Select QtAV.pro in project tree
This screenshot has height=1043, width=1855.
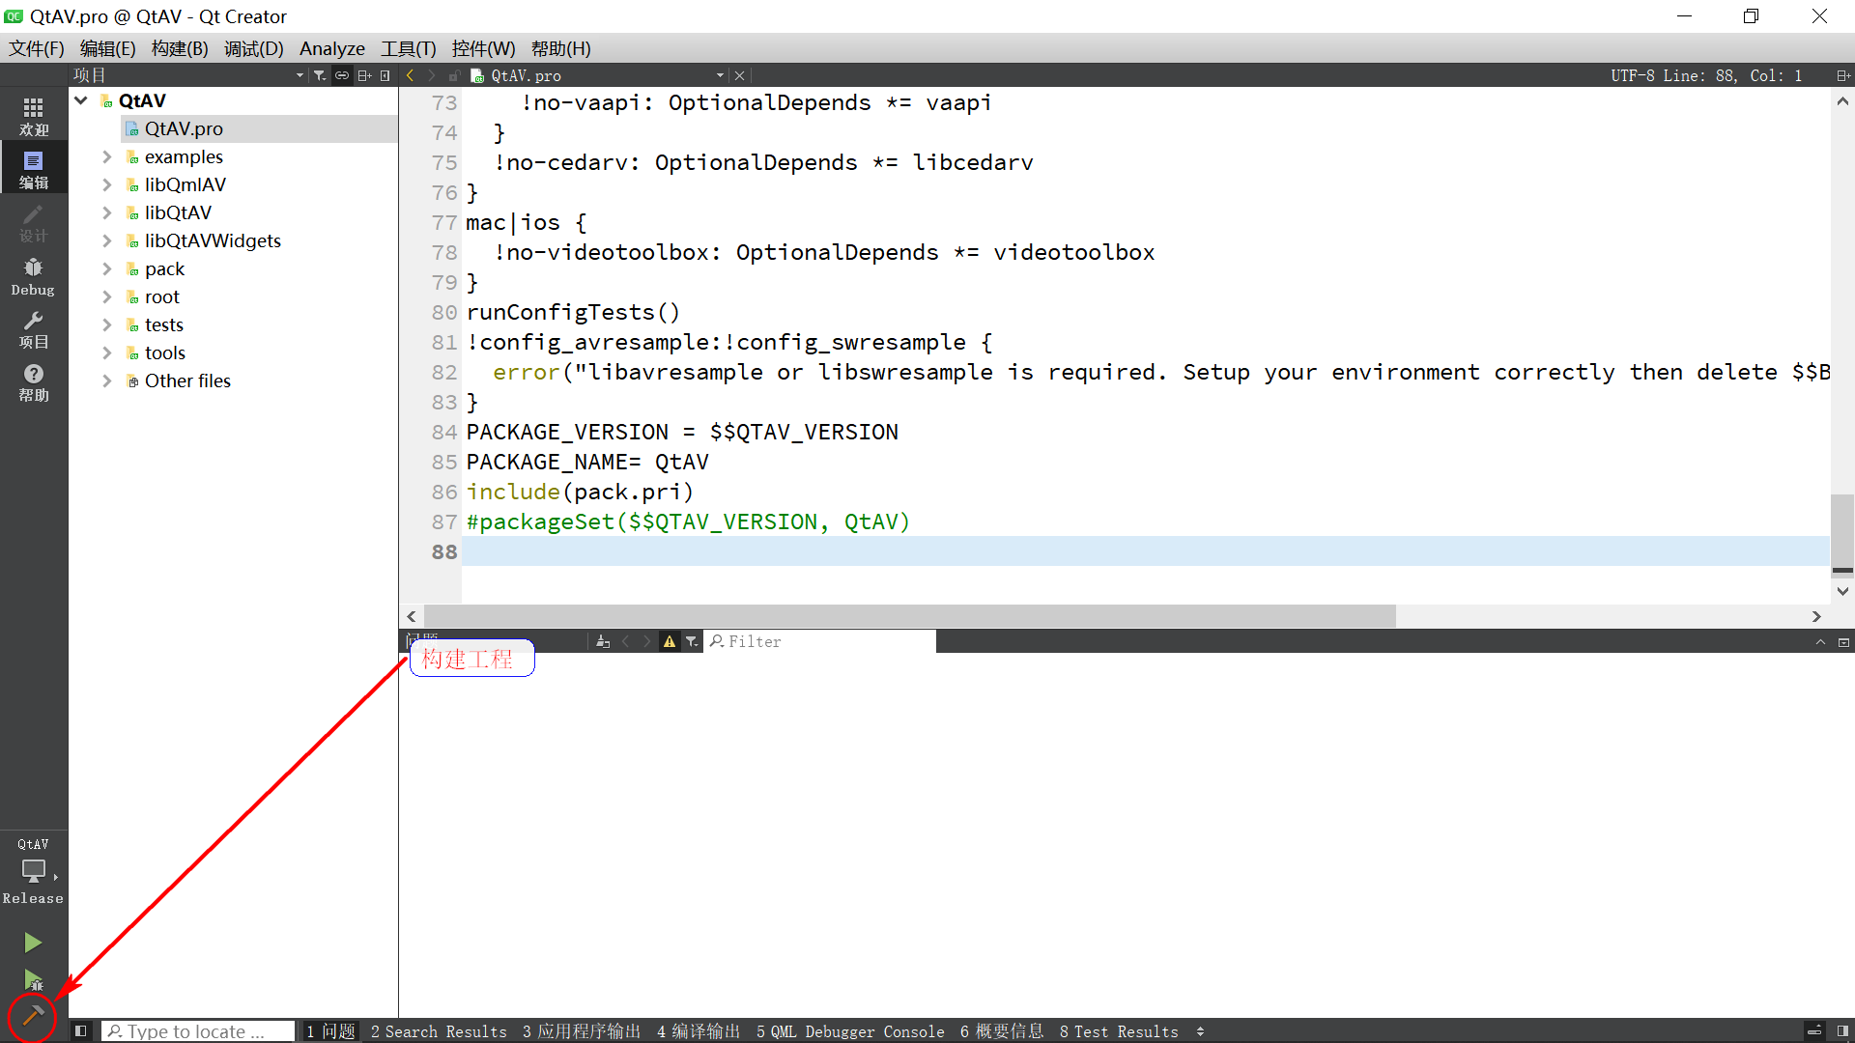coord(184,128)
